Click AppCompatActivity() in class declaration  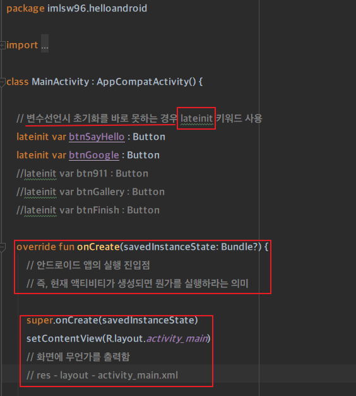[x=146, y=82]
